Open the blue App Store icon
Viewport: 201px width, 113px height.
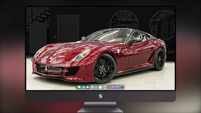[x=118, y=87]
